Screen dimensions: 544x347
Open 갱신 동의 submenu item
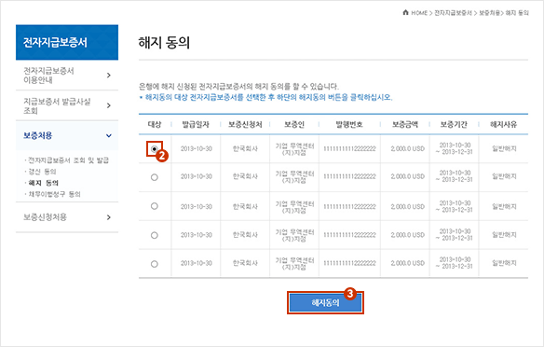pyautogui.click(x=42, y=172)
